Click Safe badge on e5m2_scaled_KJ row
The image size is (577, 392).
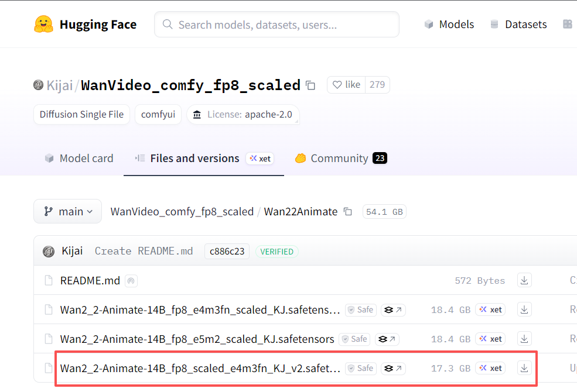tap(355, 339)
